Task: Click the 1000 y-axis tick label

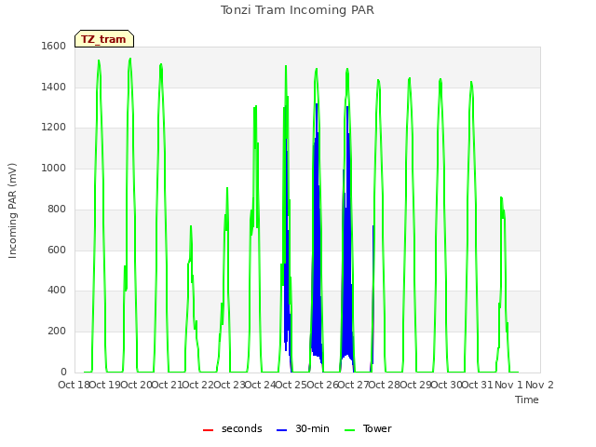Action: click(x=54, y=168)
